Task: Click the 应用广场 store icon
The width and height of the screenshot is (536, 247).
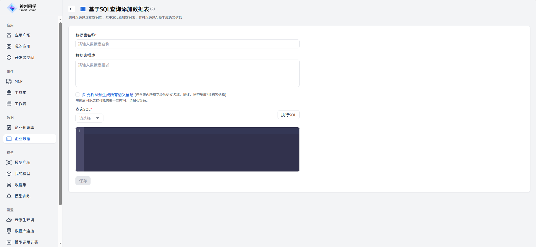Action: [9, 35]
